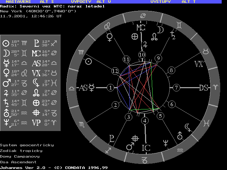Select the house 1 circle marker
This screenshot has width=227, height=170.
click(x=111, y=87)
